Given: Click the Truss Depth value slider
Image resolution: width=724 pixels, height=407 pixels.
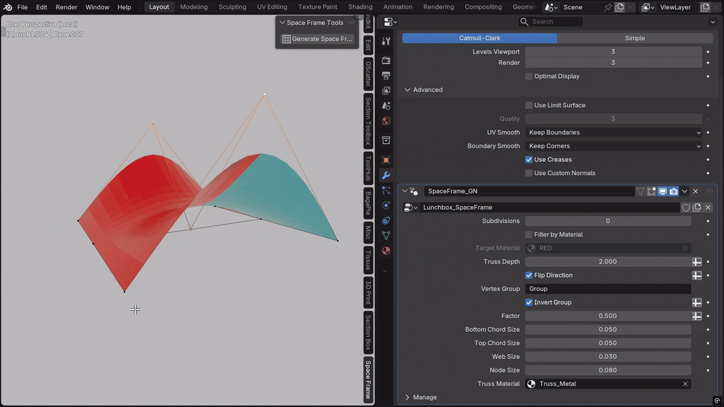Looking at the screenshot, I should point(608,262).
